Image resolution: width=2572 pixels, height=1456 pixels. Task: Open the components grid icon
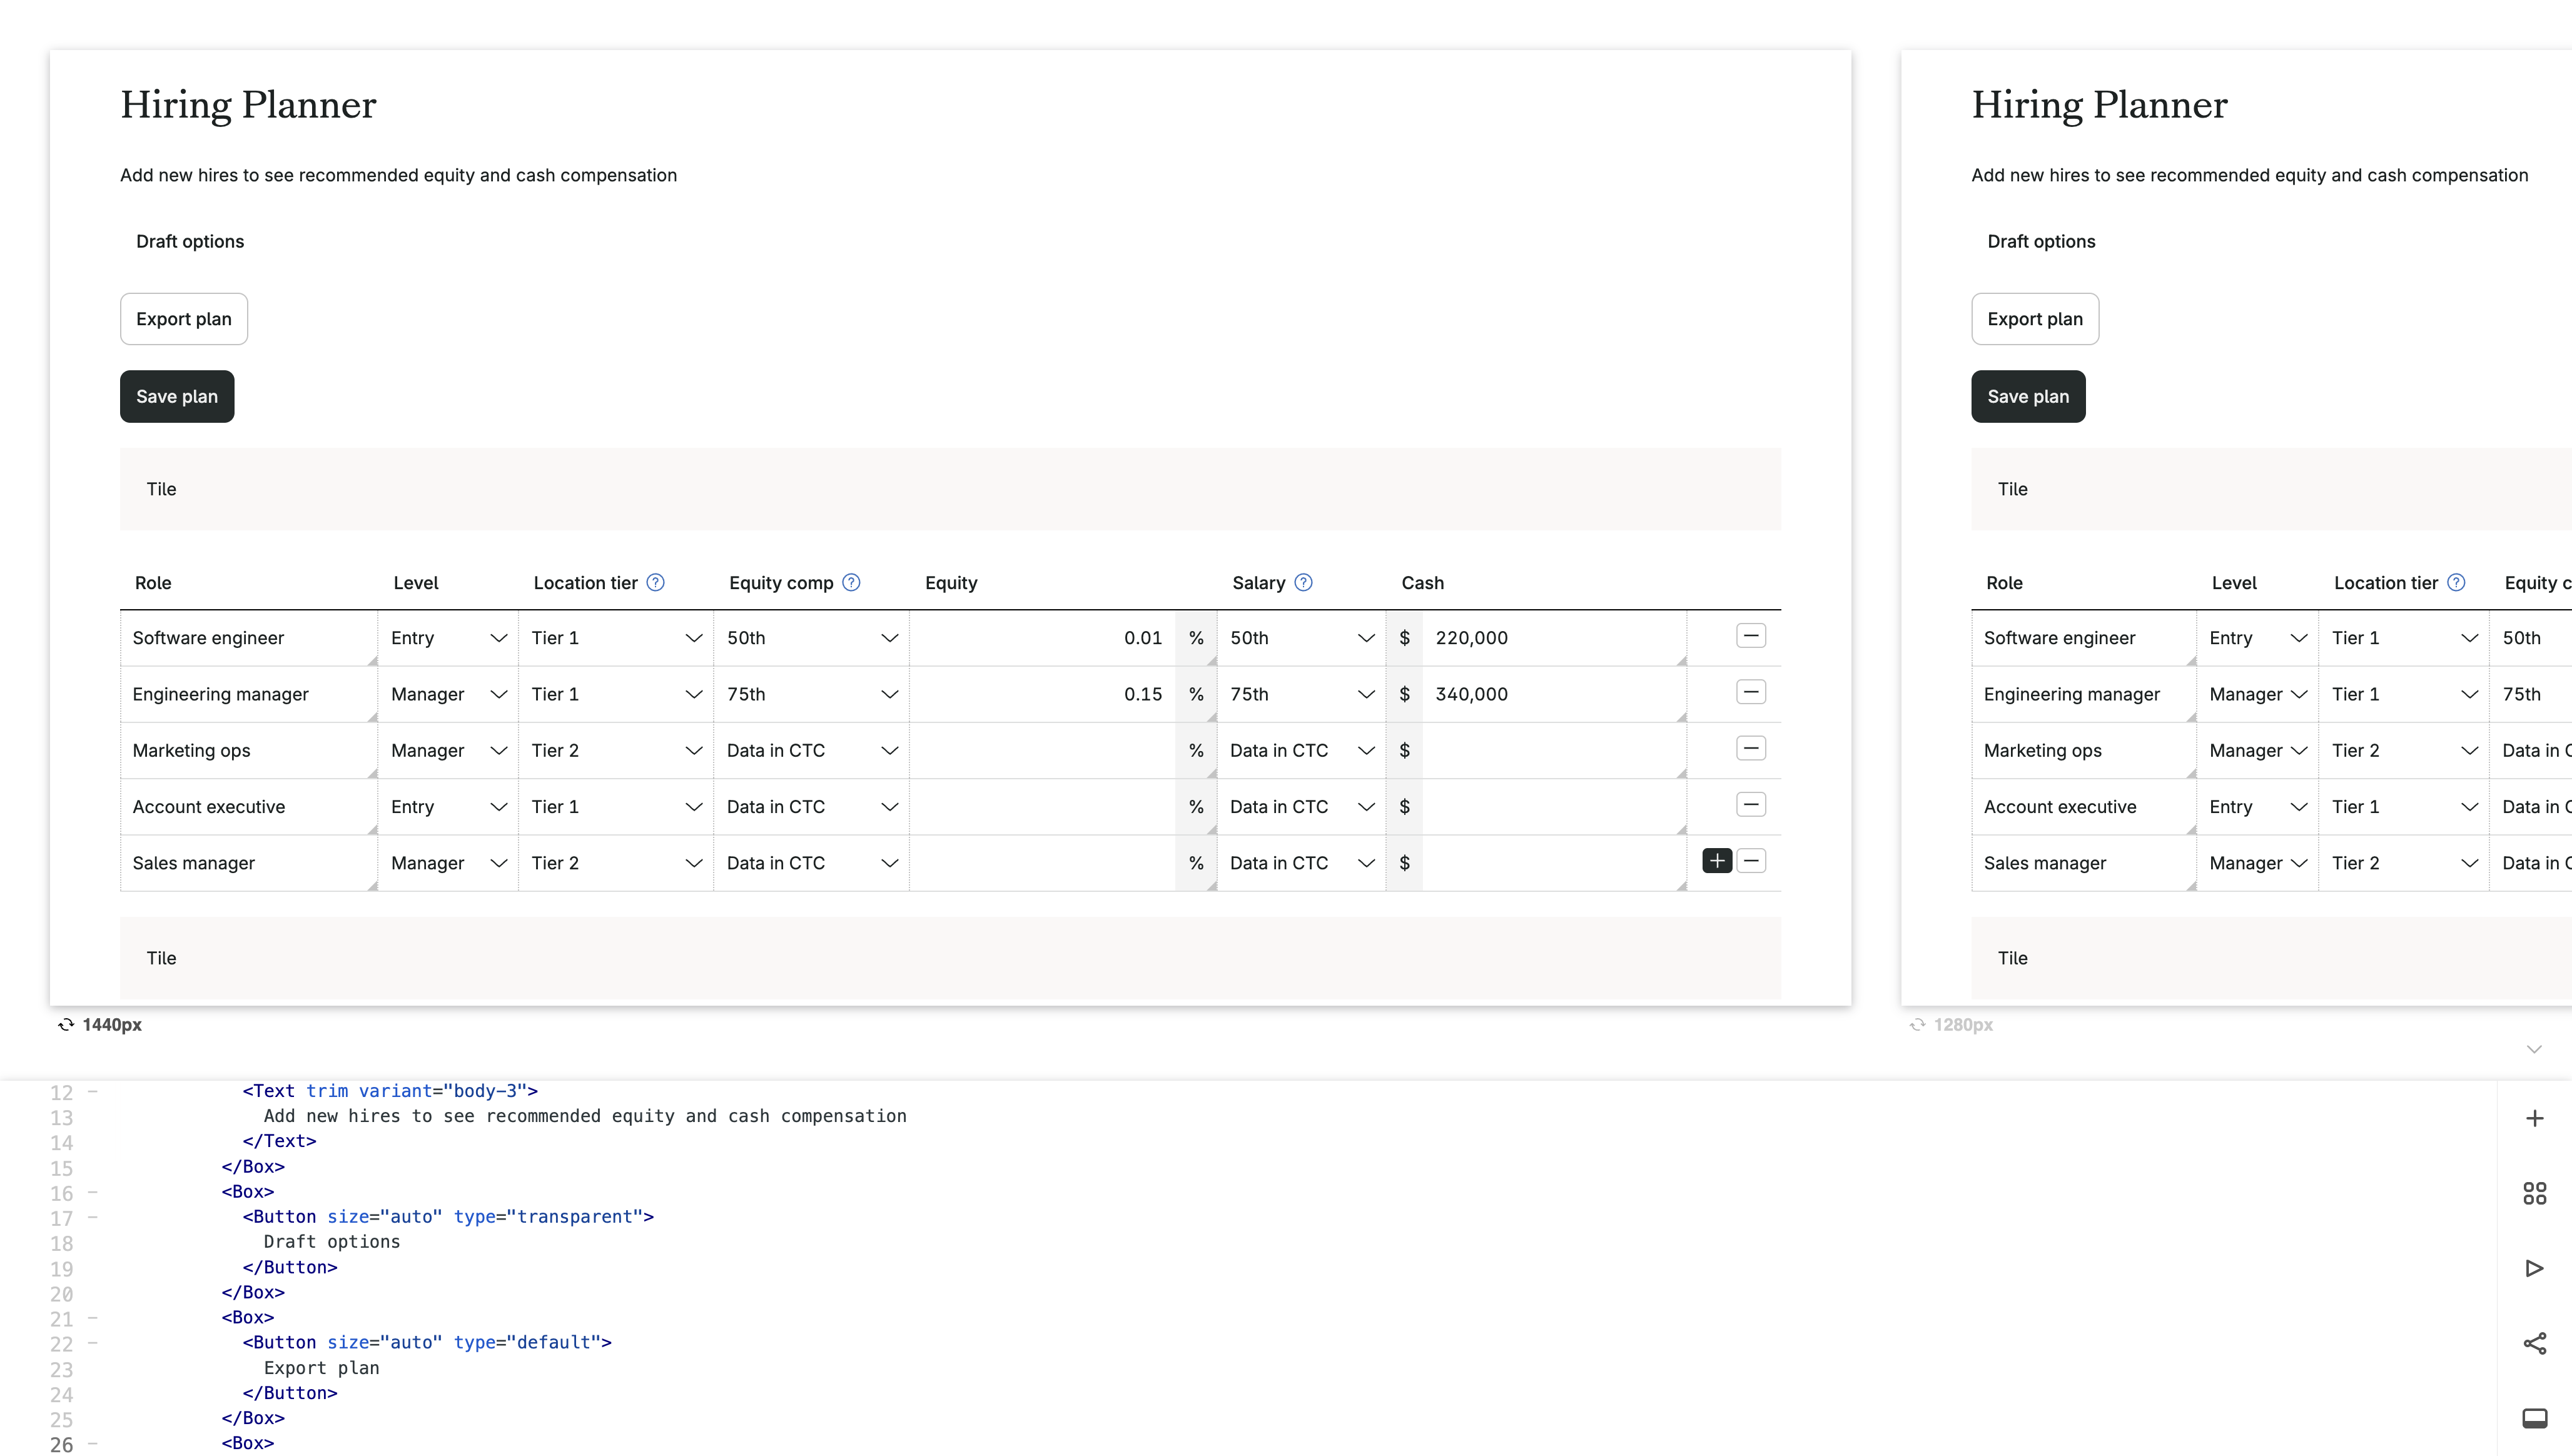(2534, 1193)
